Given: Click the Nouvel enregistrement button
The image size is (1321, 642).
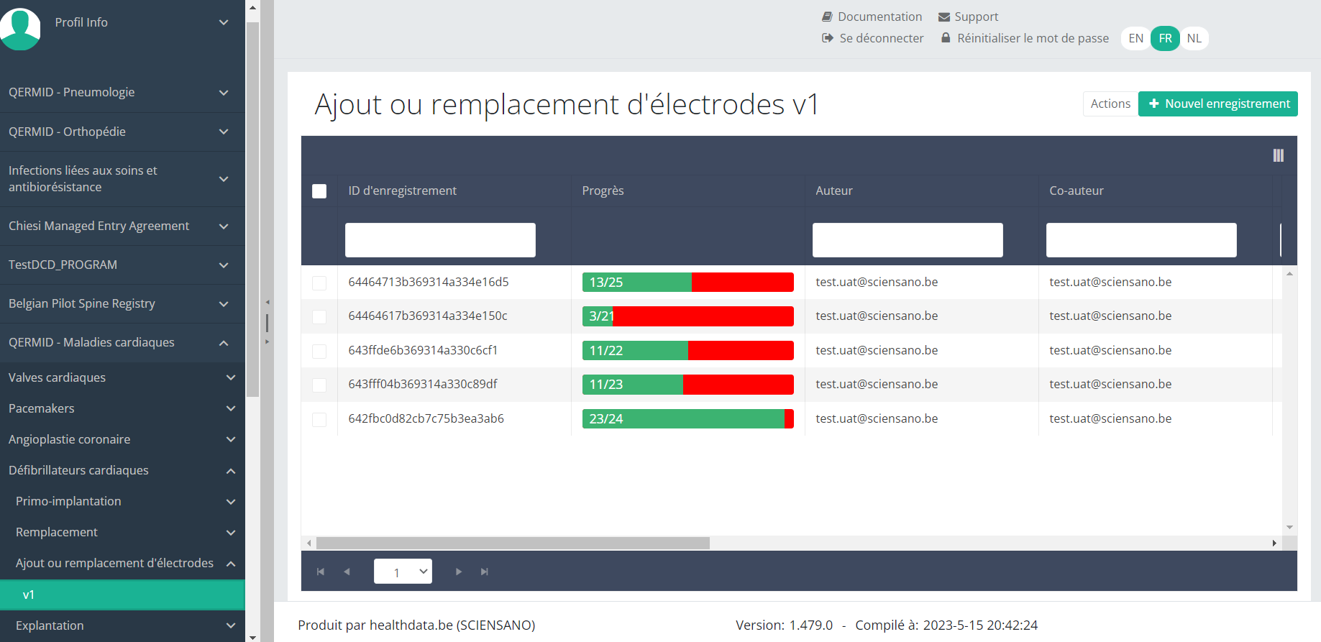Looking at the screenshot, I should (x=1217, y=104).
